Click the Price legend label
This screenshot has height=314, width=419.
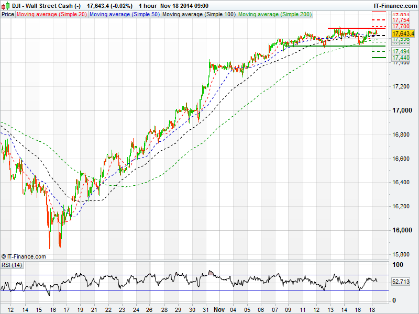point(8,14)
